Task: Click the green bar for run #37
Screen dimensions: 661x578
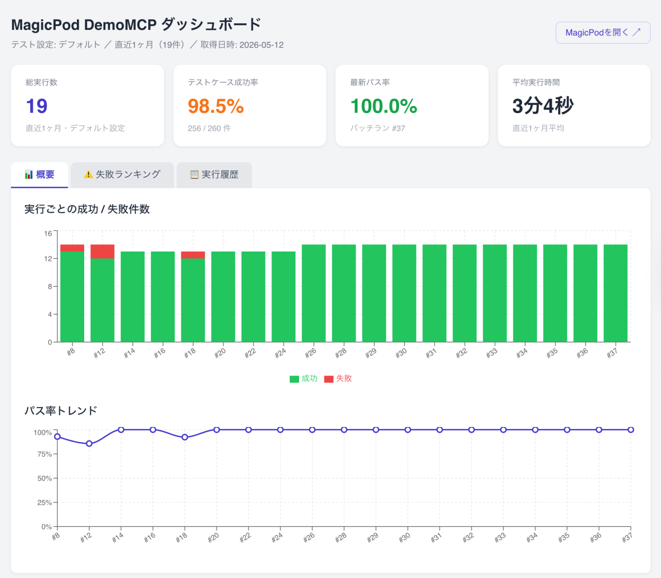Action: click(x=616, y=293)
